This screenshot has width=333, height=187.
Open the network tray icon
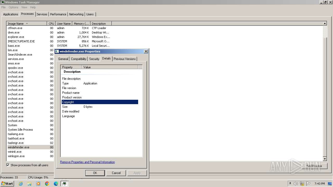[302, 184]
